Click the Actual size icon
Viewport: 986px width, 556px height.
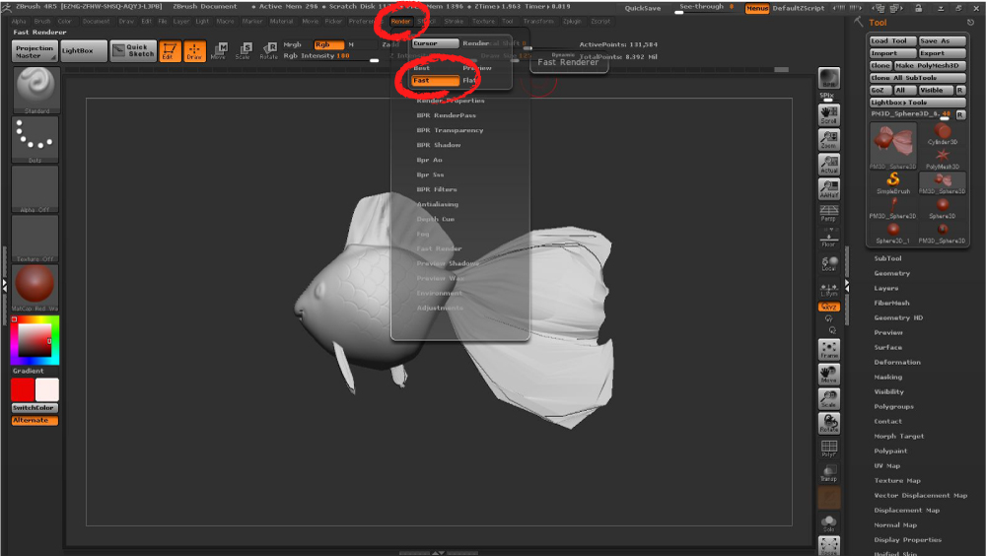828,163
